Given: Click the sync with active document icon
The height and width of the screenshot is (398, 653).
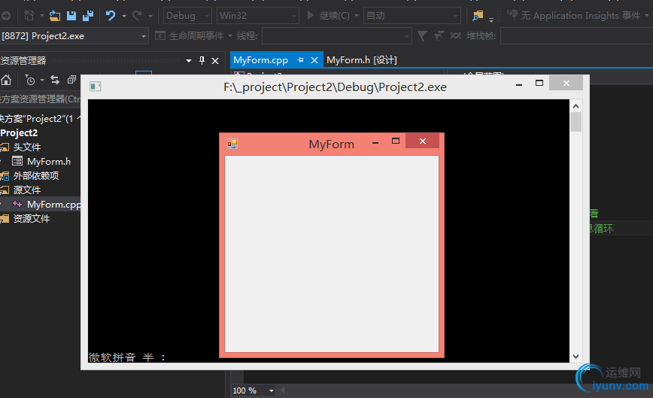Looking at the screenshot, I should pyautogui.click(x=55, y=80).
